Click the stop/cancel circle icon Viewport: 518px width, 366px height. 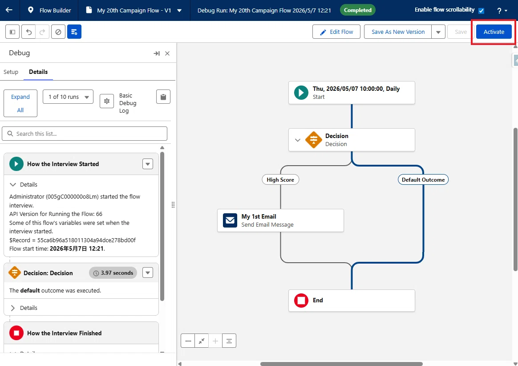point(58,32)
